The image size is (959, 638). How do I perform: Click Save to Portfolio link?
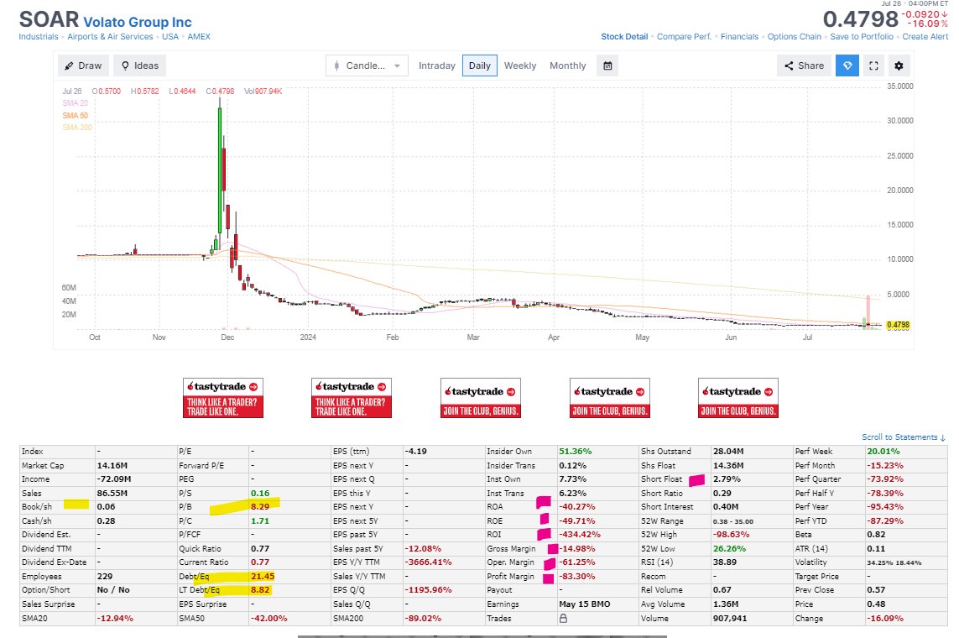(x=861, y=37)
